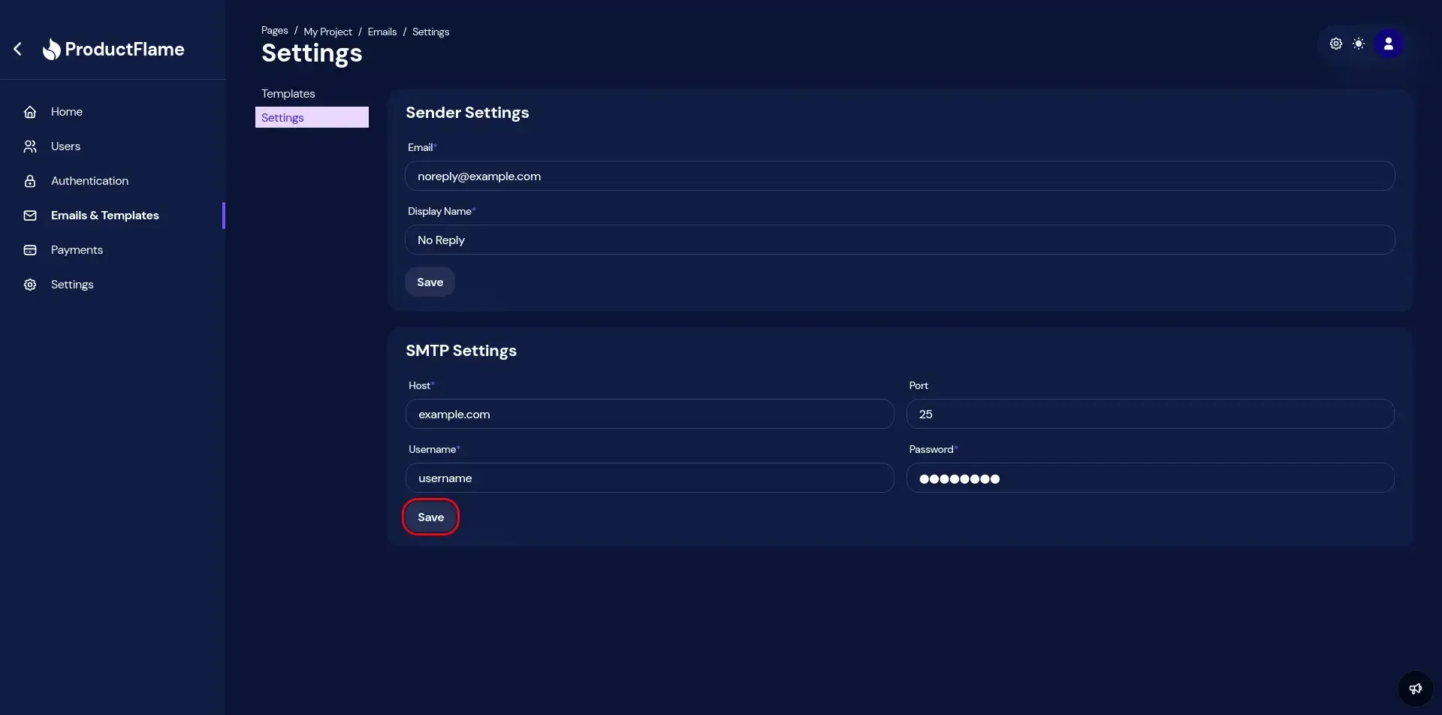The image size is (1442, 715).
Task: Open the user profile avatar
Action: (x=1388, y=44)
